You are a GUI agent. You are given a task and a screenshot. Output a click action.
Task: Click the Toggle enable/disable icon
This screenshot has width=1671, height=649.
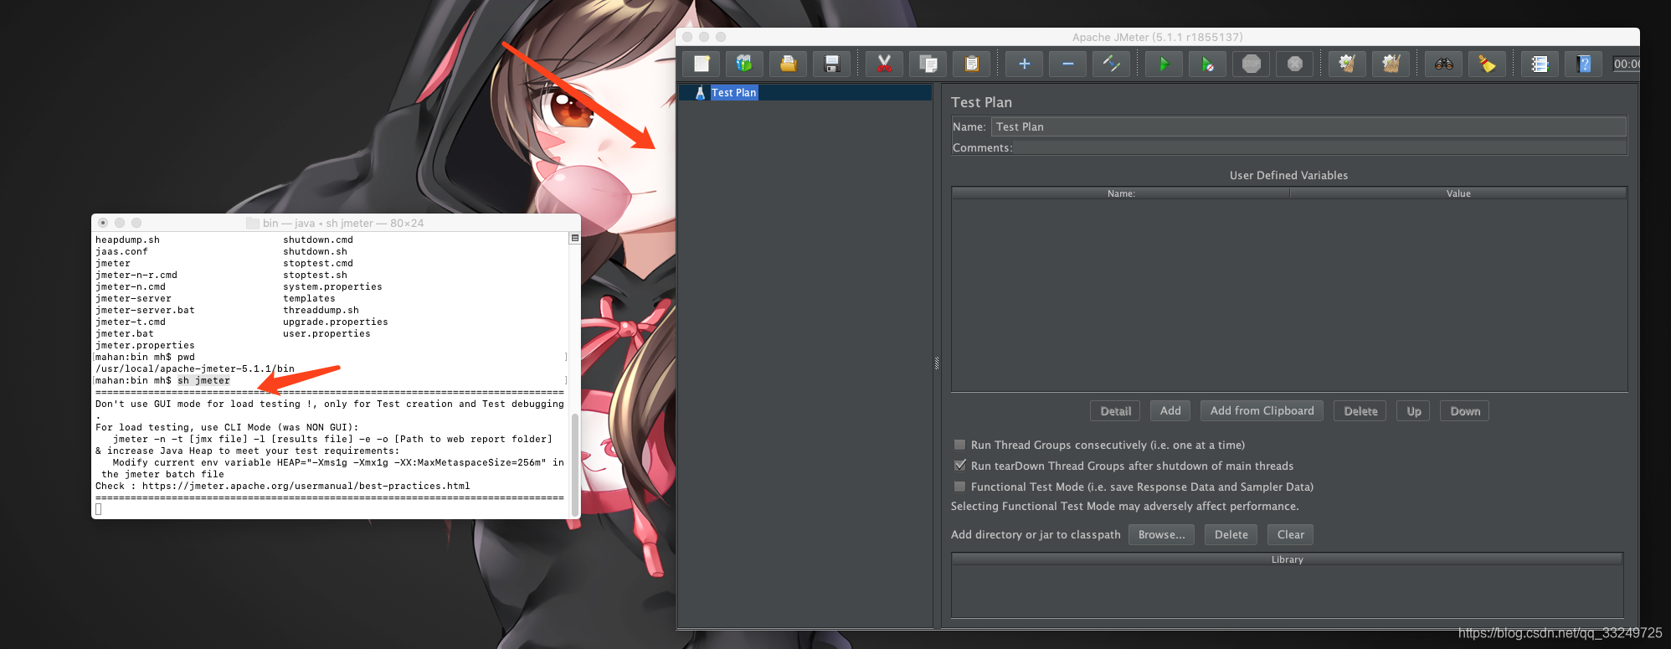point(1111,64)
